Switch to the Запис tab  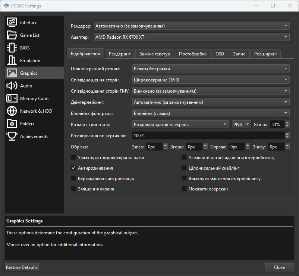(239, 54)
